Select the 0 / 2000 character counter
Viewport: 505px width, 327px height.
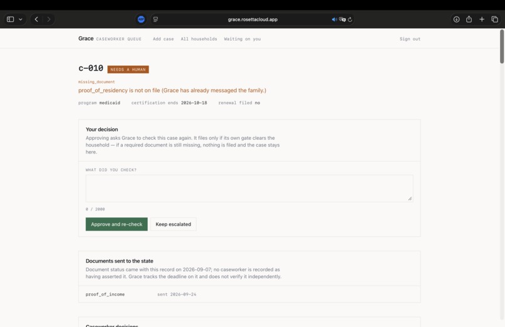click(x=95, y=209)
